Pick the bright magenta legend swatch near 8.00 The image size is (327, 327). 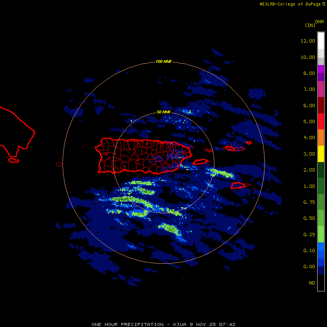321,69
